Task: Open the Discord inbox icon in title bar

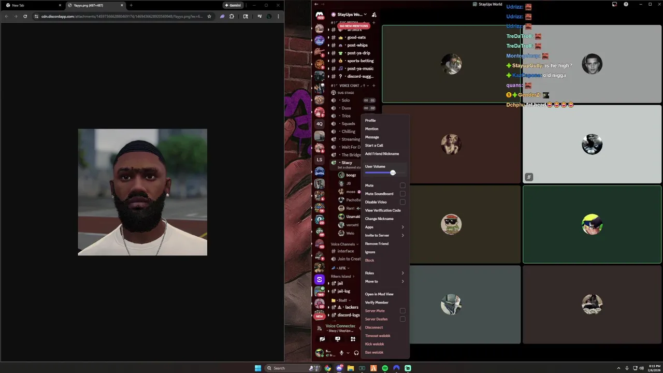Action: pos(614,4)
